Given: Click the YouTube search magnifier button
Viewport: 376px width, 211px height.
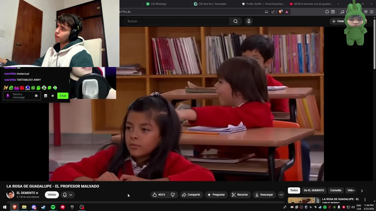Looking at the screenshot, I should click(x=236, y=21).
